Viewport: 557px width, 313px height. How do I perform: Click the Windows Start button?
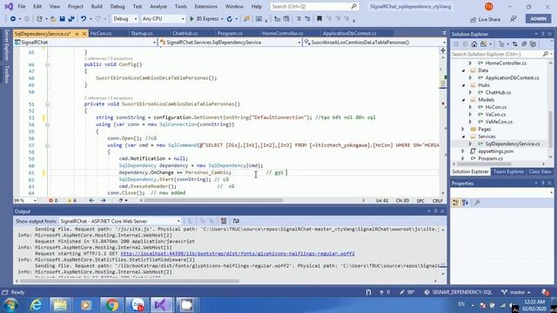[10, 305]
